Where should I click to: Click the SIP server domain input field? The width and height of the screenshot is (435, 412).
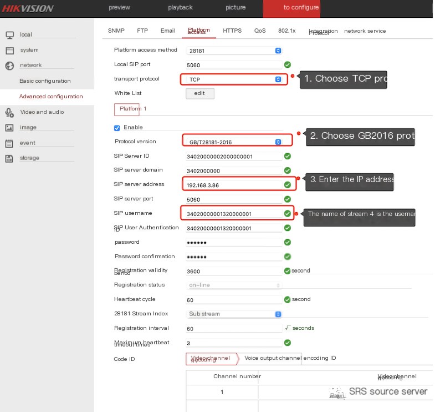234,170
